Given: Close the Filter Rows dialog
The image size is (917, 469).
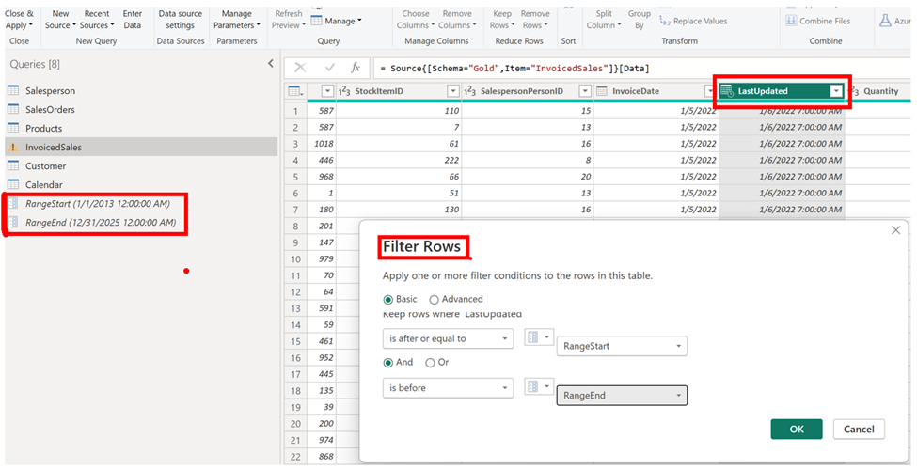Looking at the screenshot, I should coord(895,230).
